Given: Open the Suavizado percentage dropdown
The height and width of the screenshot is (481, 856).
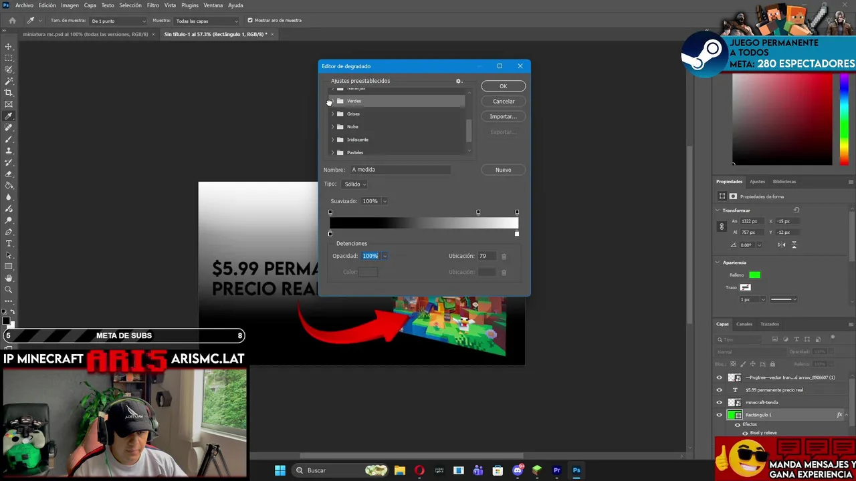Looking at the screenshot, I should [385, 201].
